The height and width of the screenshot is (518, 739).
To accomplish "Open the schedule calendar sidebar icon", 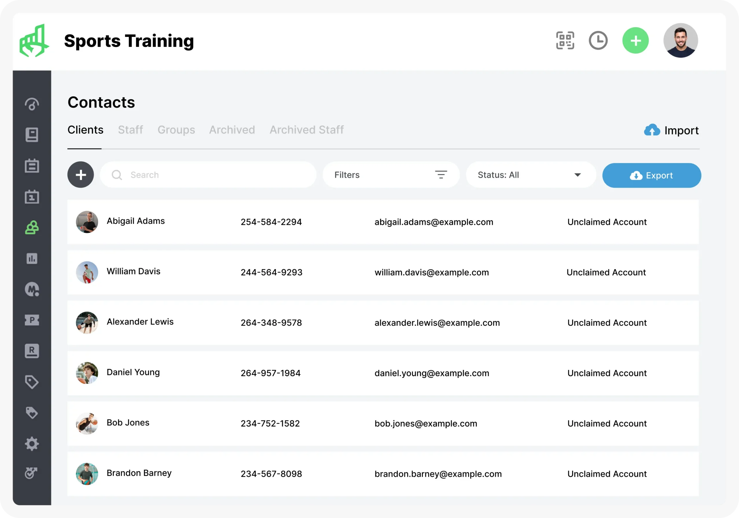I will click(32, 166).
